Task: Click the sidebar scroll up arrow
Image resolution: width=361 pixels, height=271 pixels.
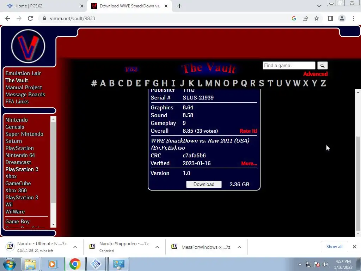Action: coord(54,119)
